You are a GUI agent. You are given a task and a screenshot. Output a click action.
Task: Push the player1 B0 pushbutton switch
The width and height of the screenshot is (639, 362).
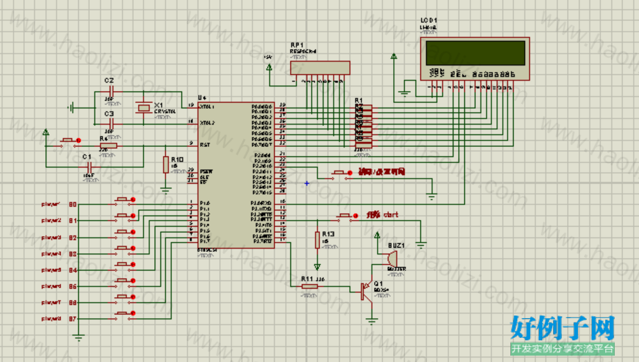[x=124, y=201]
